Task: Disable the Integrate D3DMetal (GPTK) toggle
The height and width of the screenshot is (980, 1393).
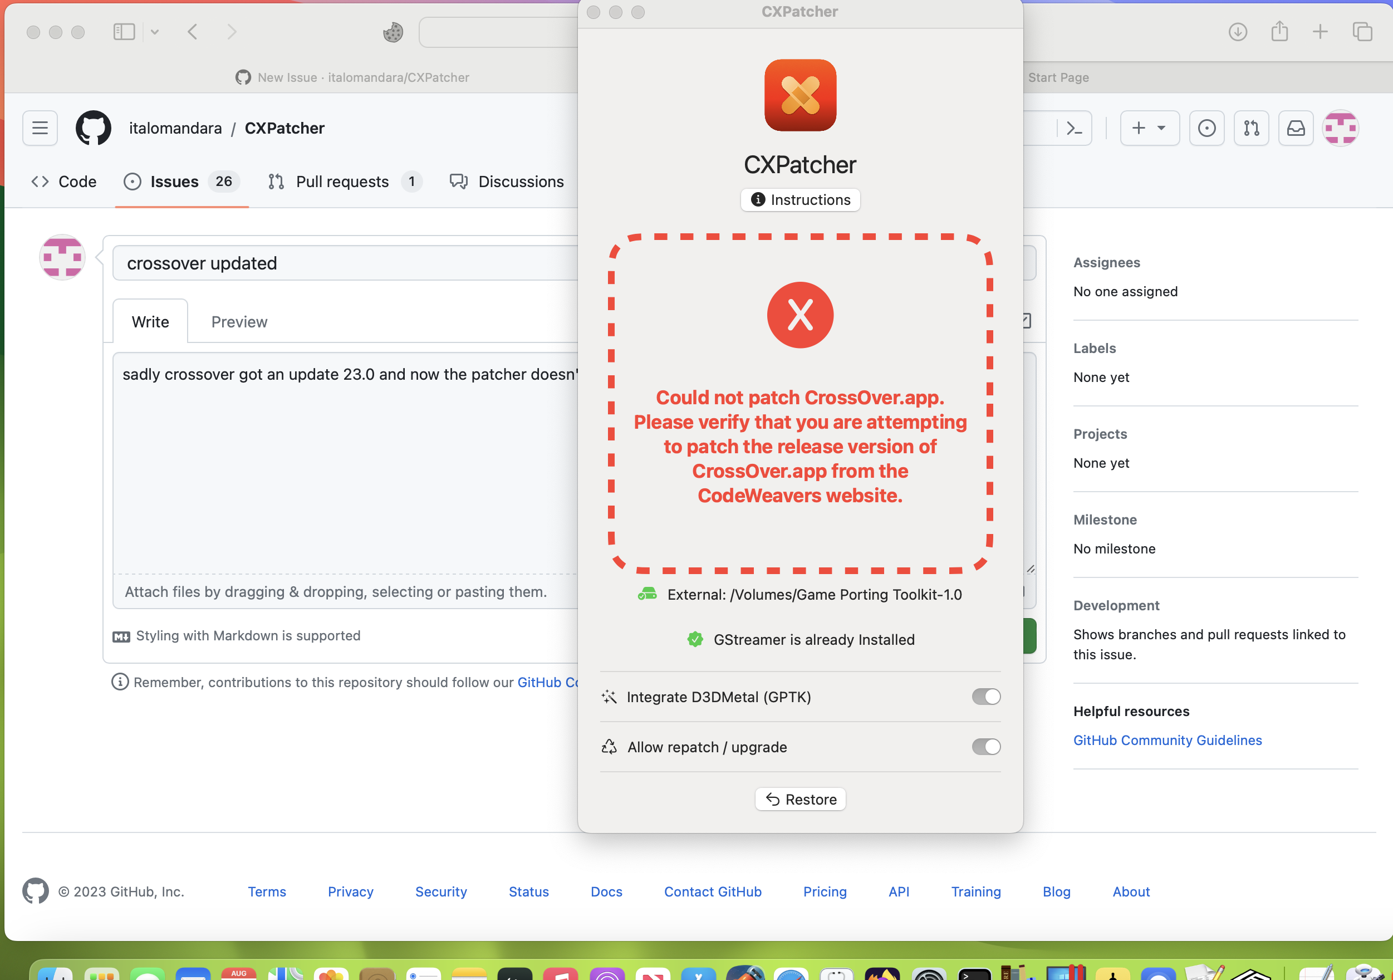Action: [985, 697]
